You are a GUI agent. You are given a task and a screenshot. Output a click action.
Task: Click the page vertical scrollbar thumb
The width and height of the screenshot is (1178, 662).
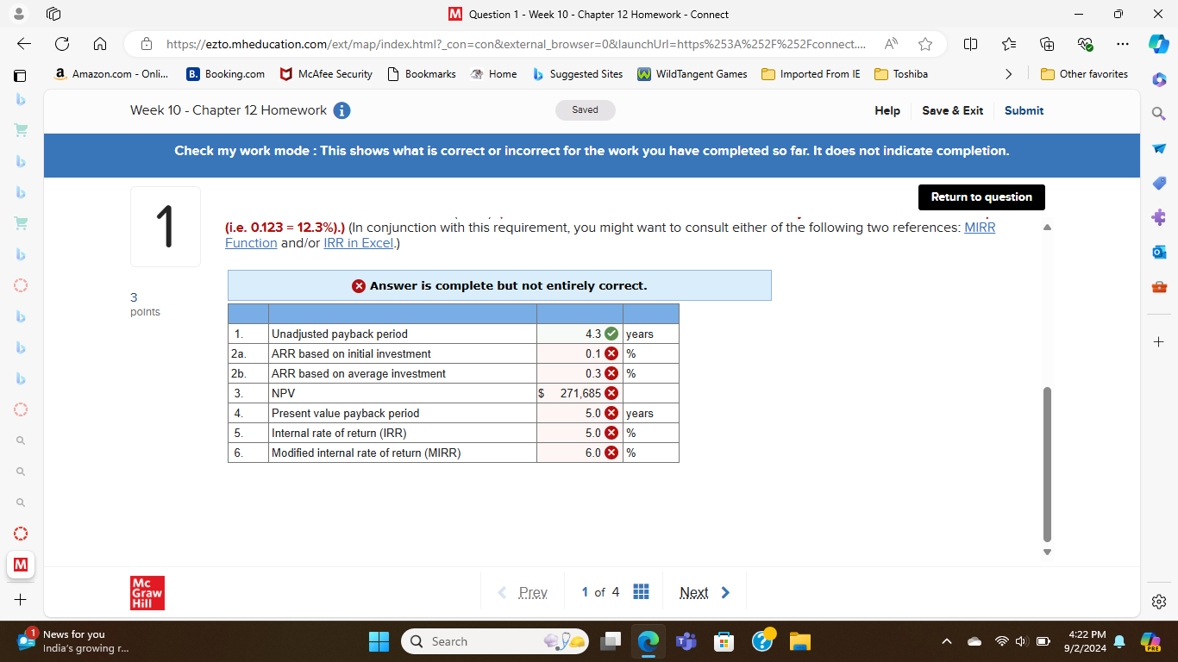1048,465
